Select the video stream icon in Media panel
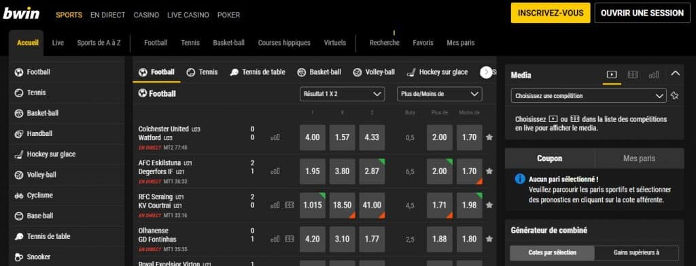Image resolution: width=696 pixels, height=266 pixels. coord(612,75)
